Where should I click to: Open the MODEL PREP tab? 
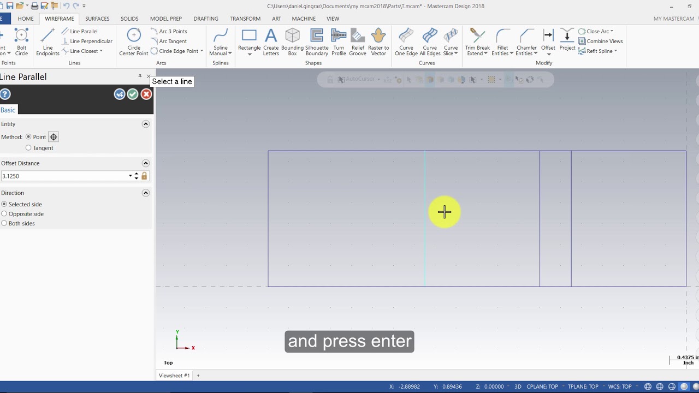[166, 19]
